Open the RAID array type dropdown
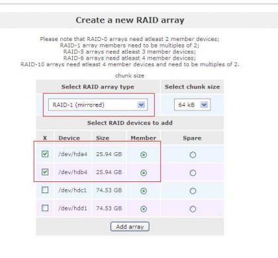 (x=98, y=105)
